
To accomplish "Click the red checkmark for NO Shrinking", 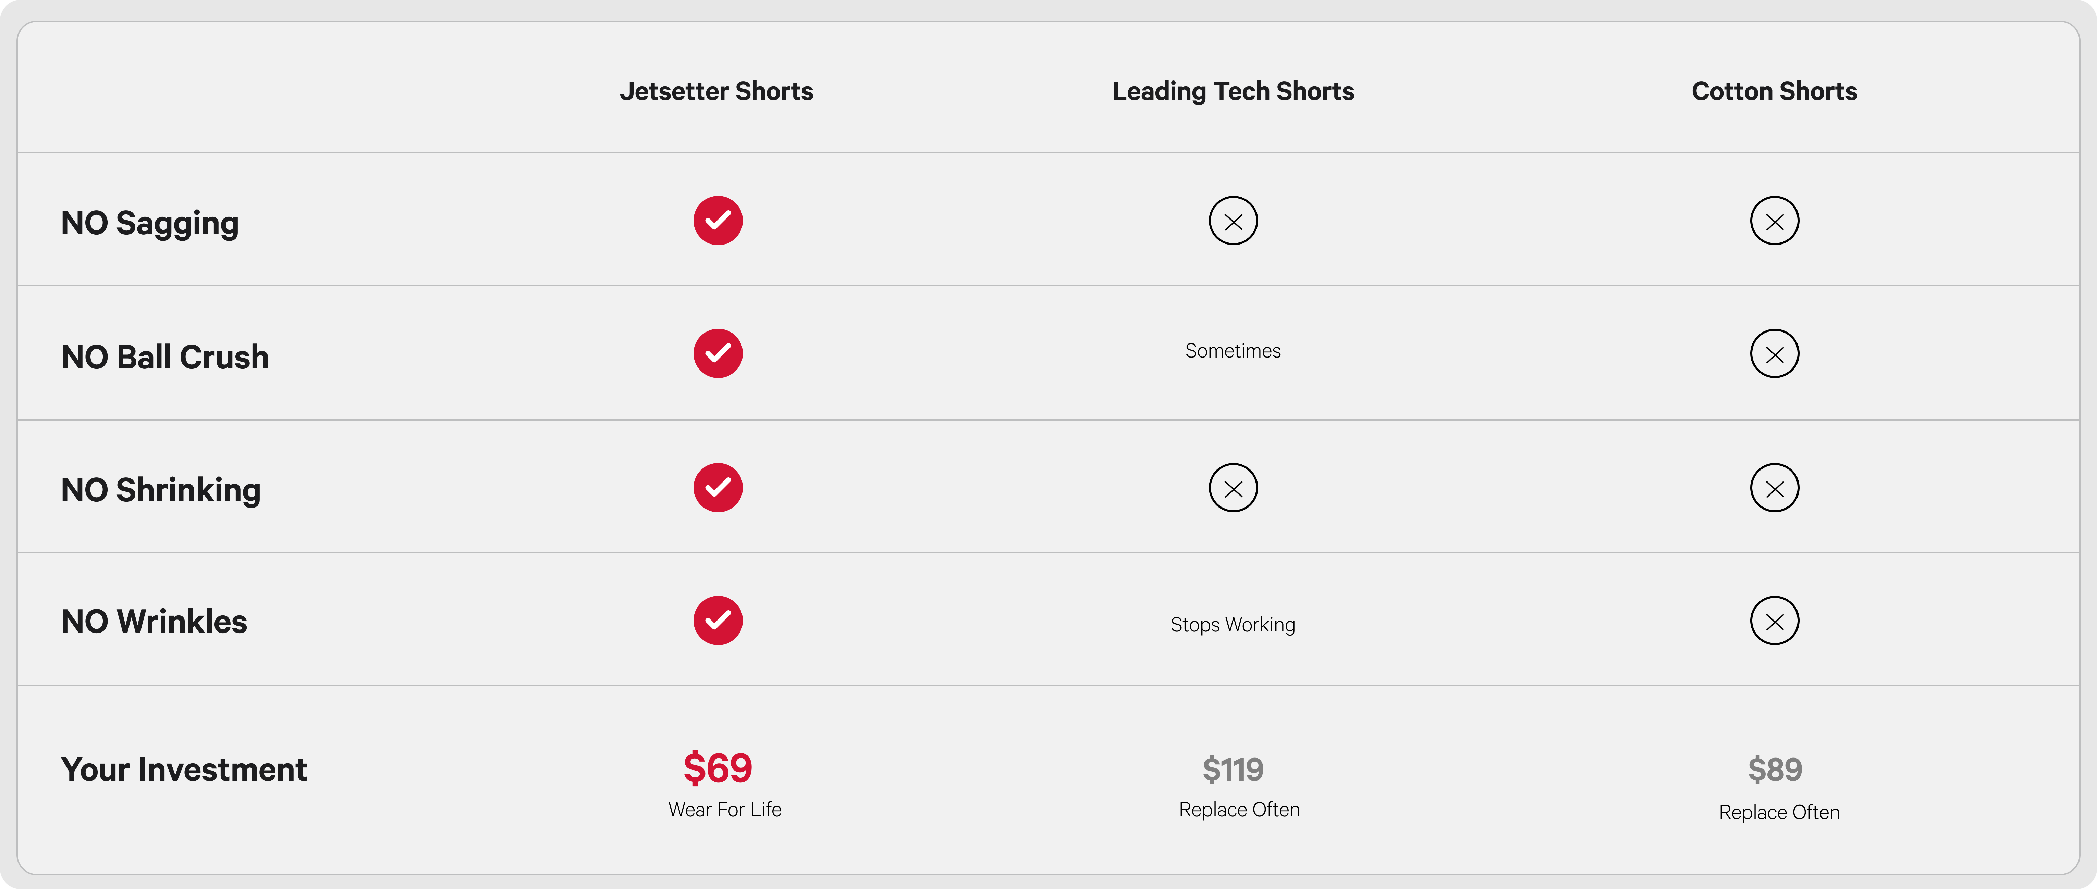I will pos(717,488).
